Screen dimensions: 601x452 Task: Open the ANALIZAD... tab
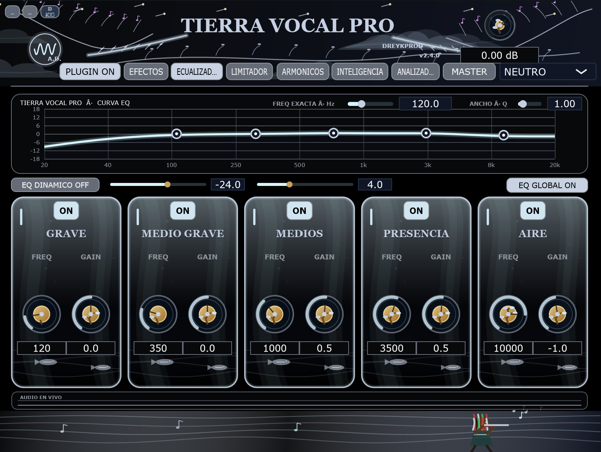416,72
